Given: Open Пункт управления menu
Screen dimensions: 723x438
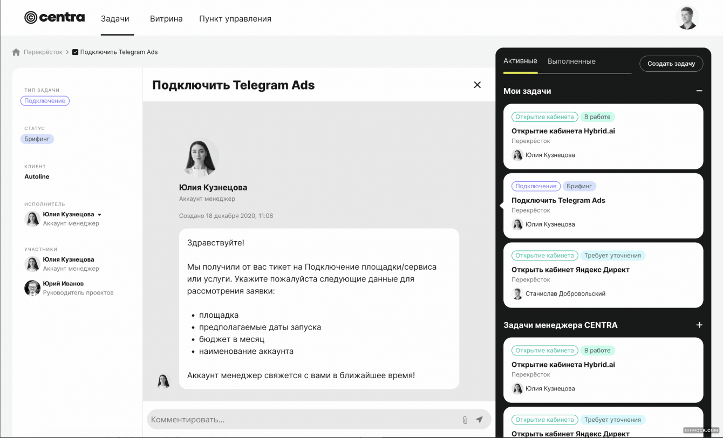Looking at the screenshot, I should pos(235,19).
